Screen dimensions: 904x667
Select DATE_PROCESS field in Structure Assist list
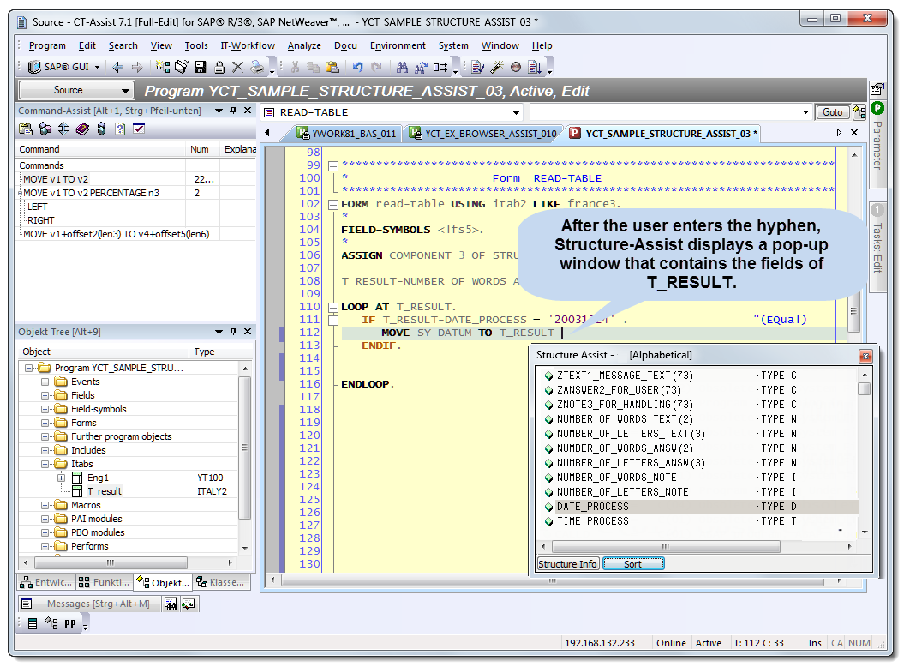592,507
